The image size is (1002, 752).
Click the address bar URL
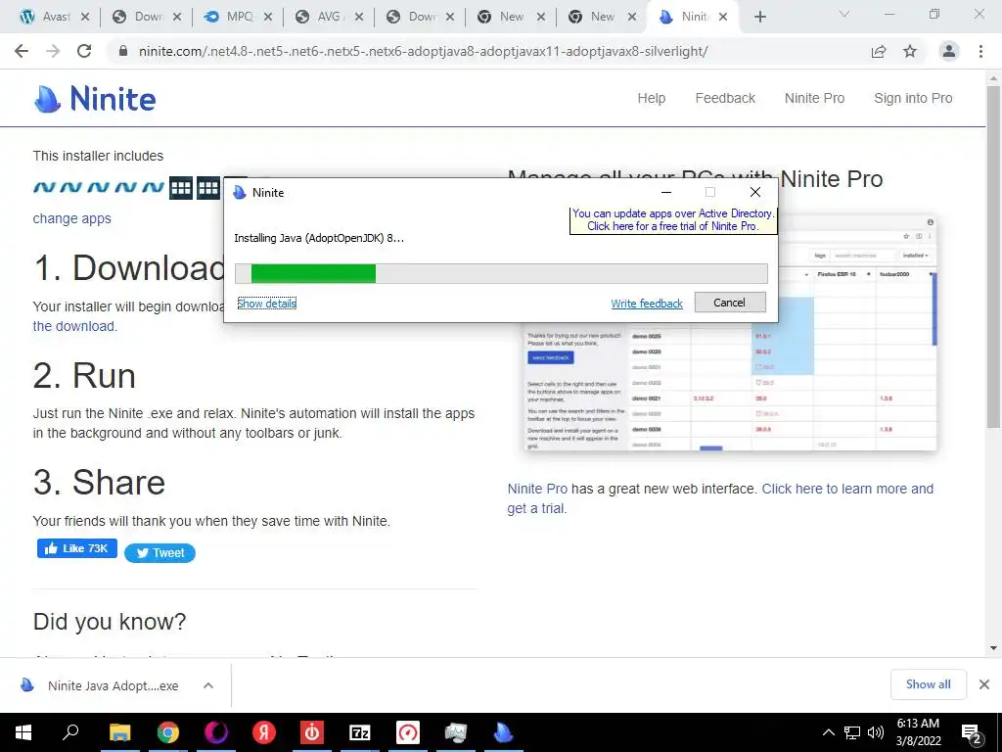click(x=423, y=51)
